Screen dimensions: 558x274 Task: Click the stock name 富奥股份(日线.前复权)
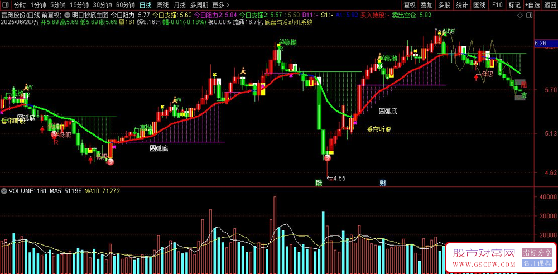[31, 15]
